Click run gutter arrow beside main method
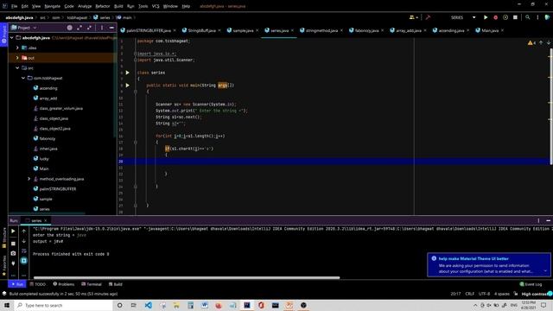The width and height of the screenshot is (553, 311). pyautogui.click(x=128, y=86)
